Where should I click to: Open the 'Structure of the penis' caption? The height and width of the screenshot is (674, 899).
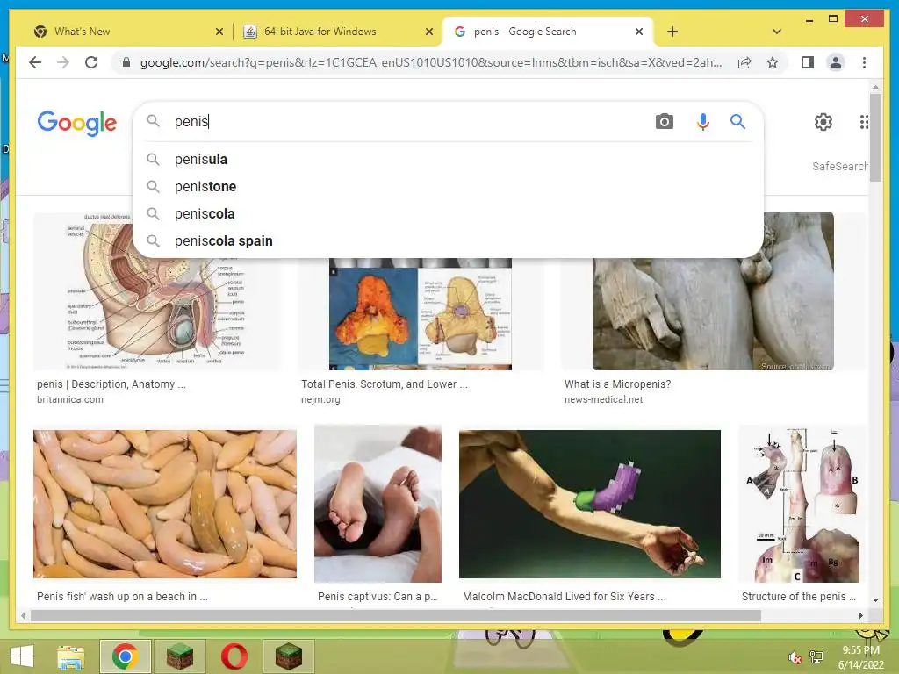pyautogui.click(x=798, y=597)
